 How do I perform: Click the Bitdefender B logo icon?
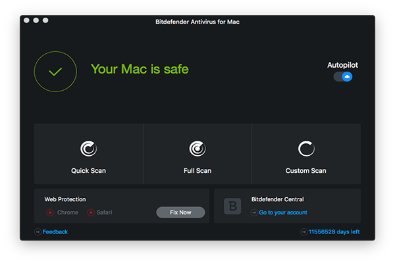click(x=232, y=206)
